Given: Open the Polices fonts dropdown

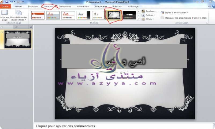Looking at the screenshot, I should pyautogui.click(x=149, y=15).
